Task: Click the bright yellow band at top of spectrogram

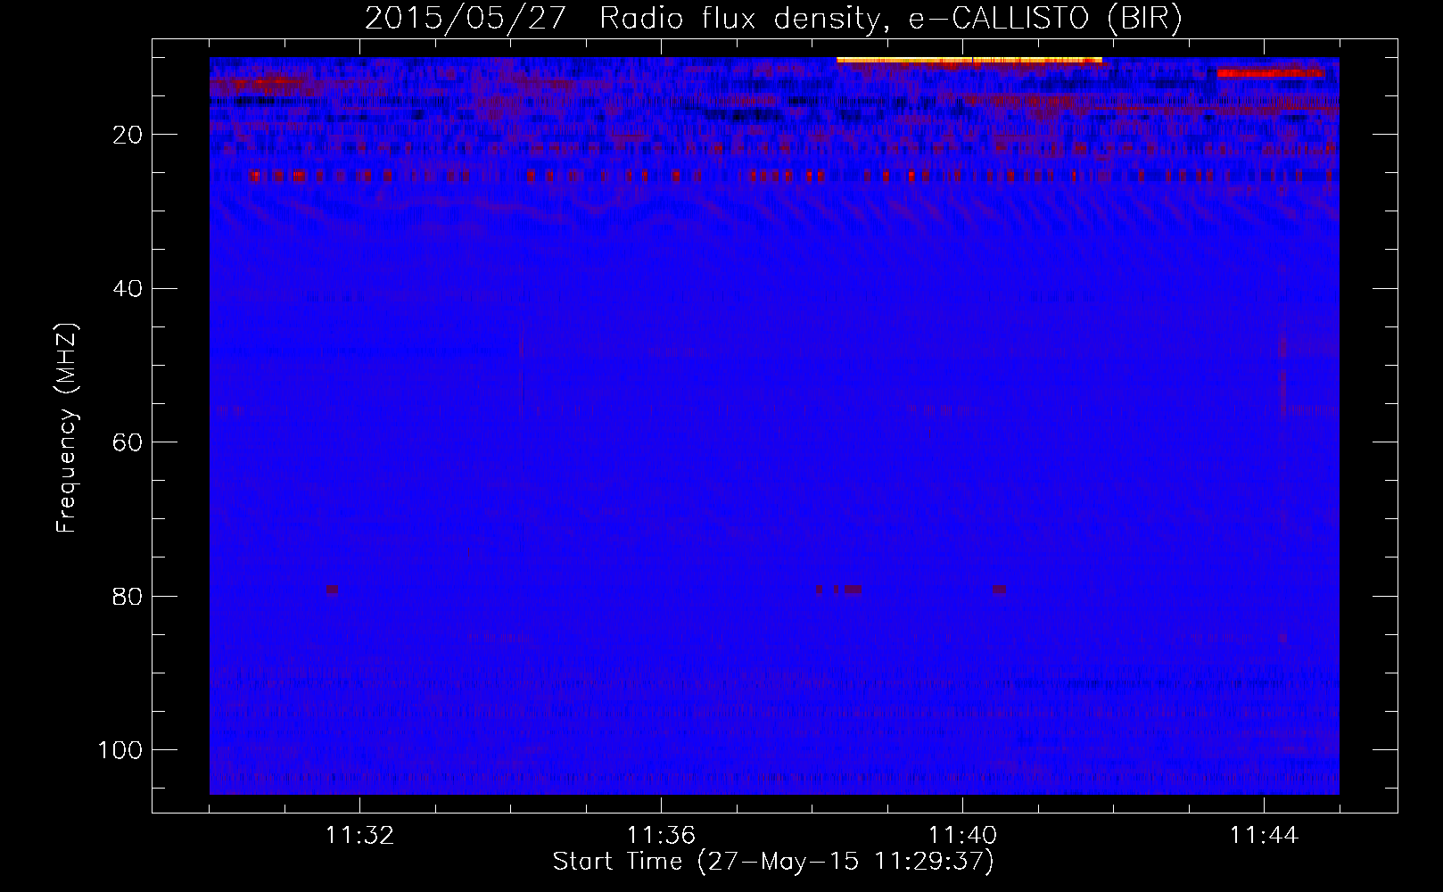Action: click(969, 61)
